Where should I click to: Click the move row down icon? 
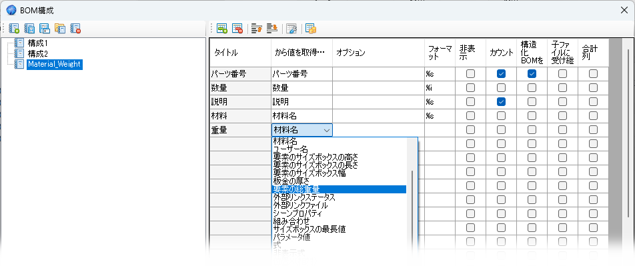tap(272, 29)
